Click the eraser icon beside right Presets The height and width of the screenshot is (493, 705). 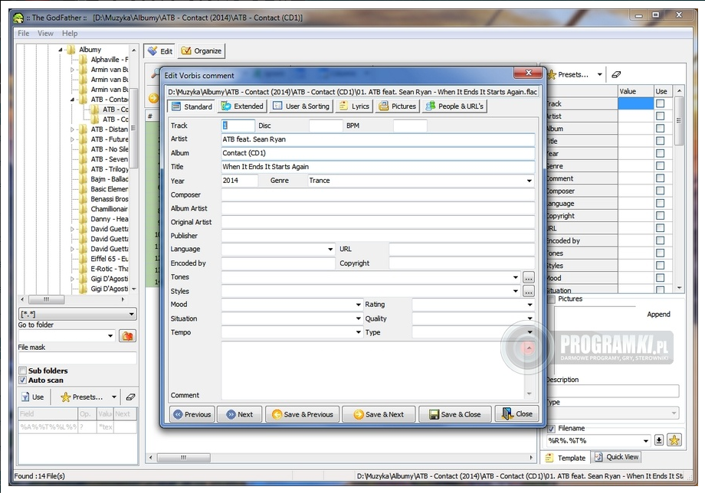point(616,74)
